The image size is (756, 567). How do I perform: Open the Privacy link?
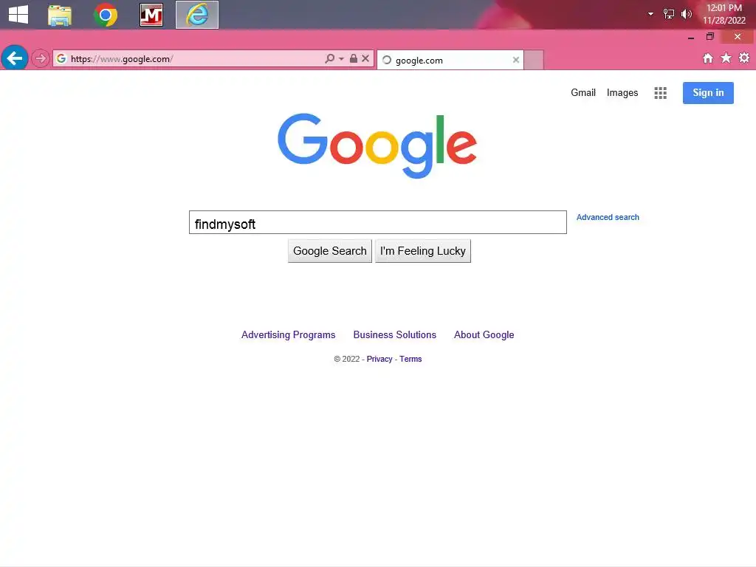click(379, 360)
